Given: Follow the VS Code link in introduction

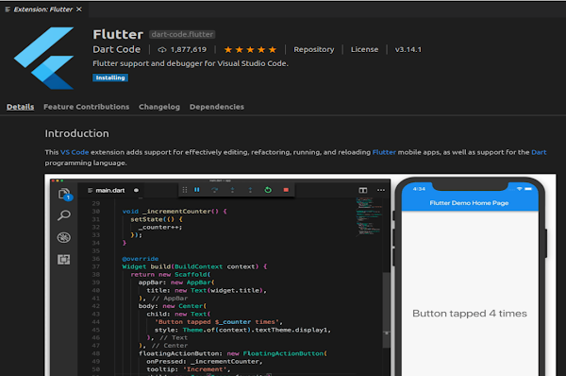Looking at the screenshot, I should [x=75, y=152].
